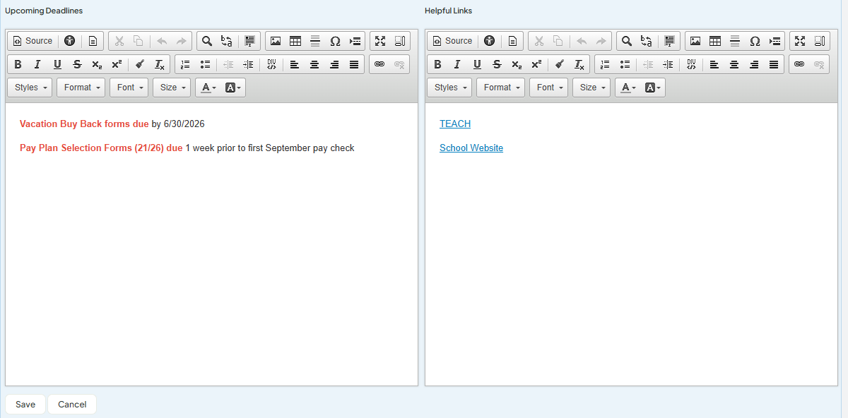Open Accessibility Help in Helpful Links editor

point(489,41)
